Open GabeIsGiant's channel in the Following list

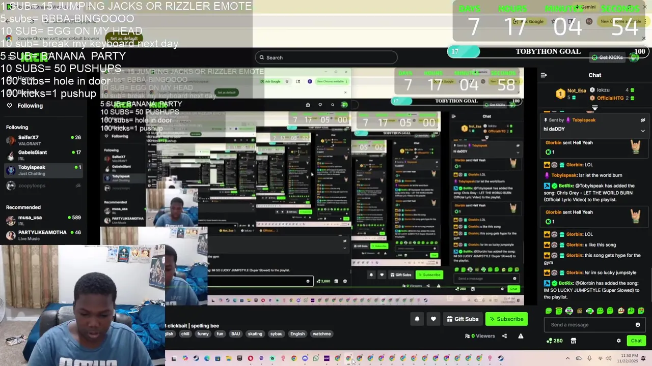tap(43, 155)
